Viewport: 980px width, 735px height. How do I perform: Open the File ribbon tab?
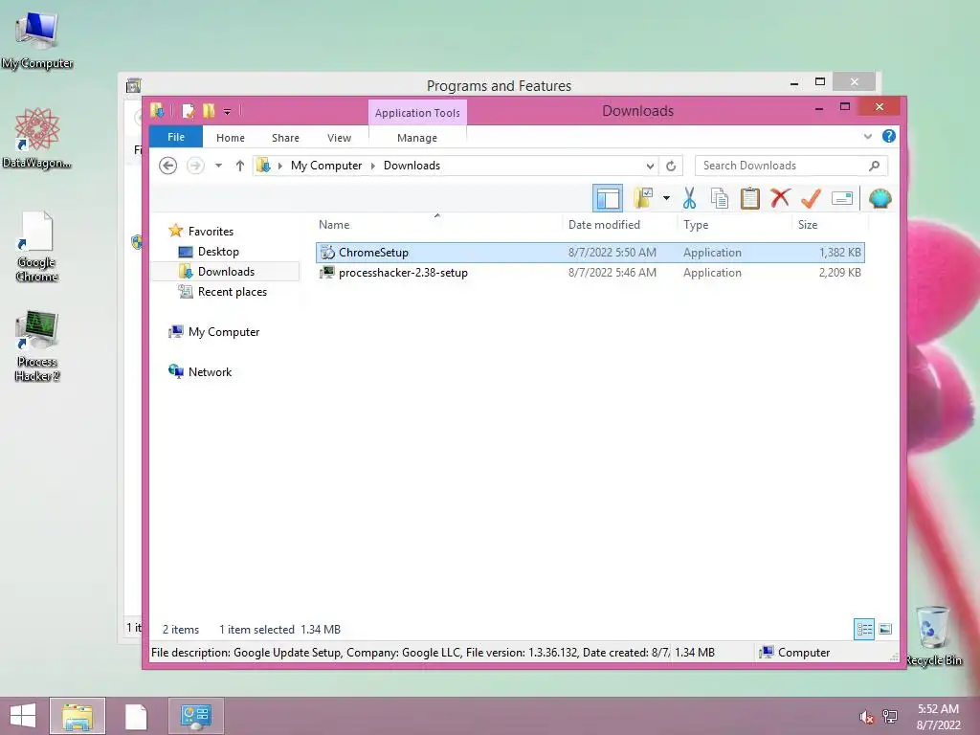tap(176, 137)
